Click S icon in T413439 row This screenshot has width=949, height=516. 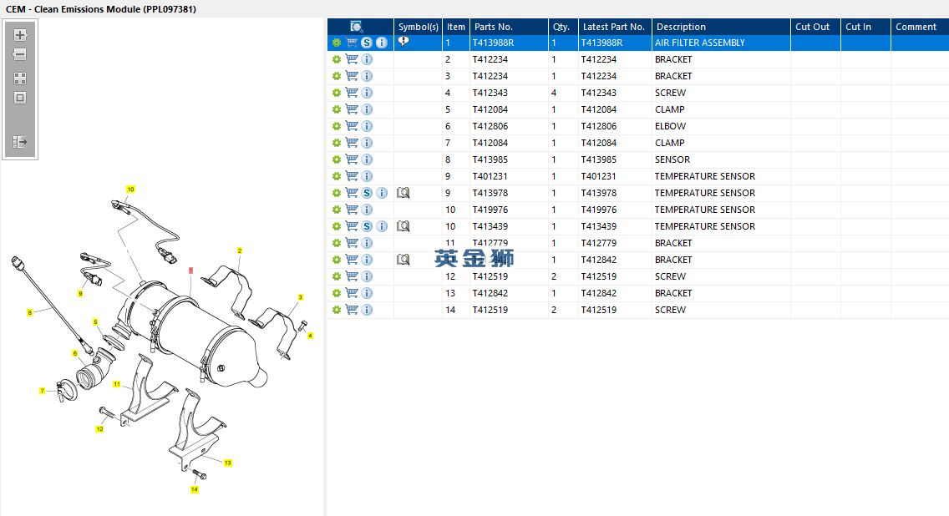367,226
